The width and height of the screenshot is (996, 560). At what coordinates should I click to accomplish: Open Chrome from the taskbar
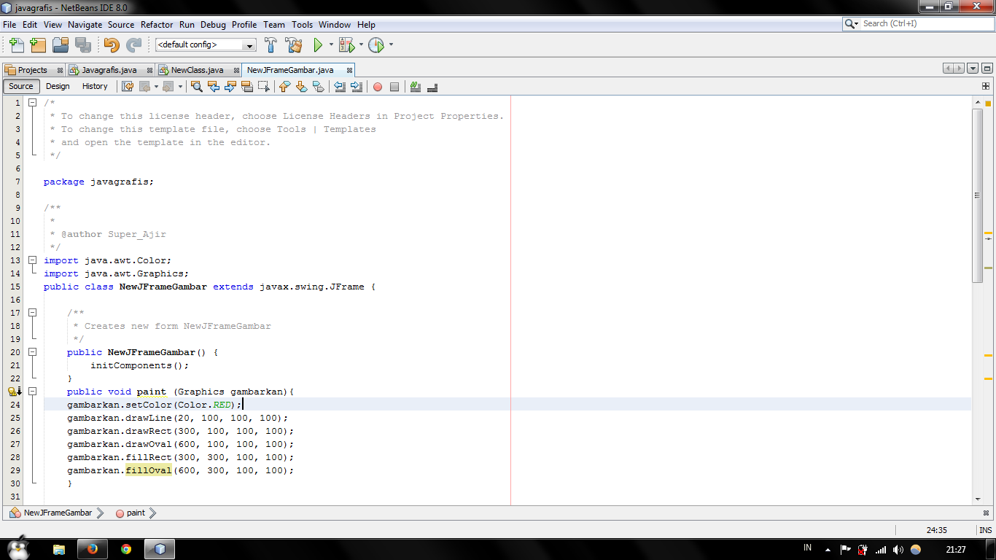[x=126, y=549]
